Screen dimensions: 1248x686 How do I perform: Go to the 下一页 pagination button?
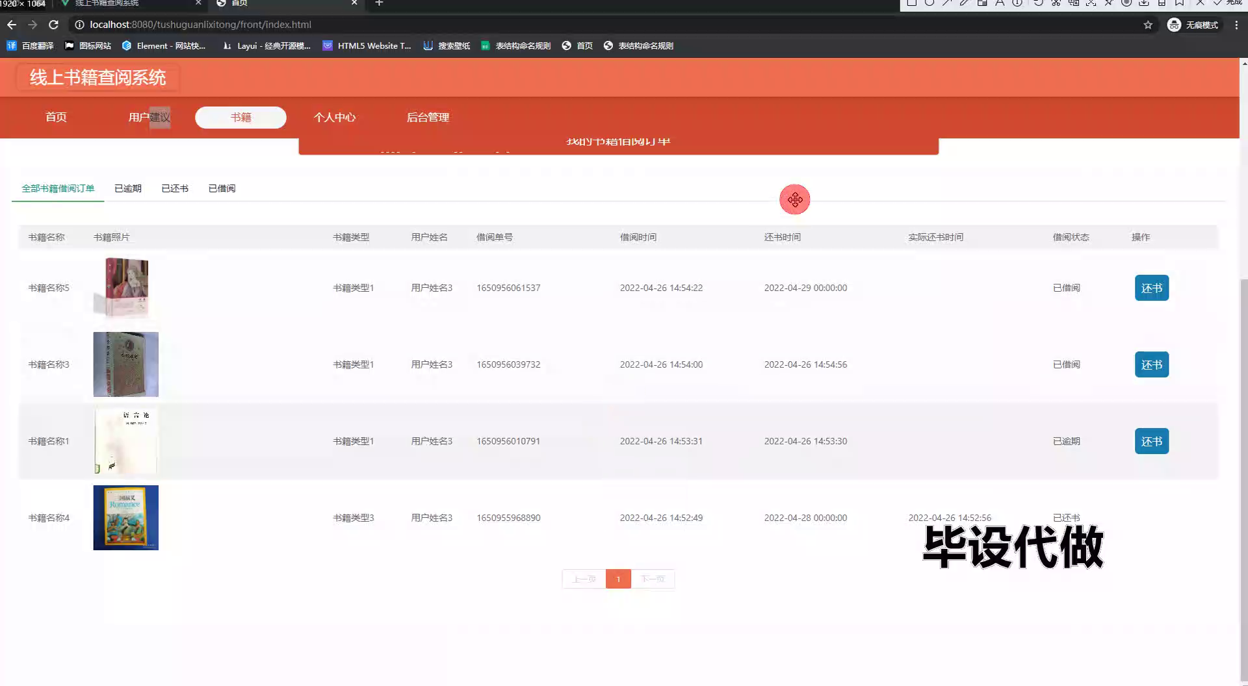pos(653,579)
